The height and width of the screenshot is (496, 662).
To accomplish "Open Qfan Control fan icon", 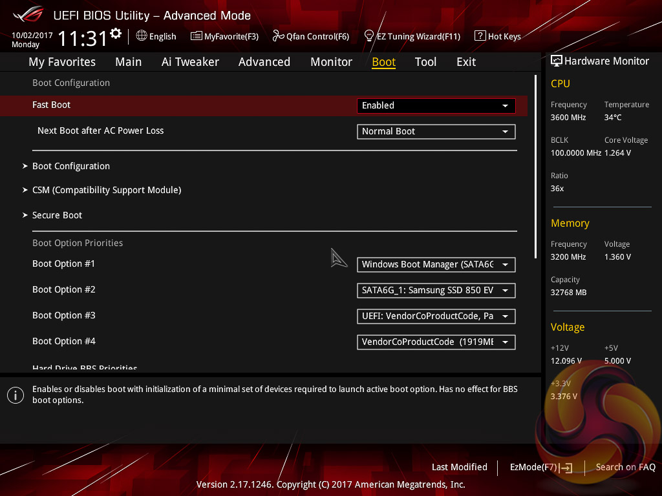I will click(x=279, y=36).
